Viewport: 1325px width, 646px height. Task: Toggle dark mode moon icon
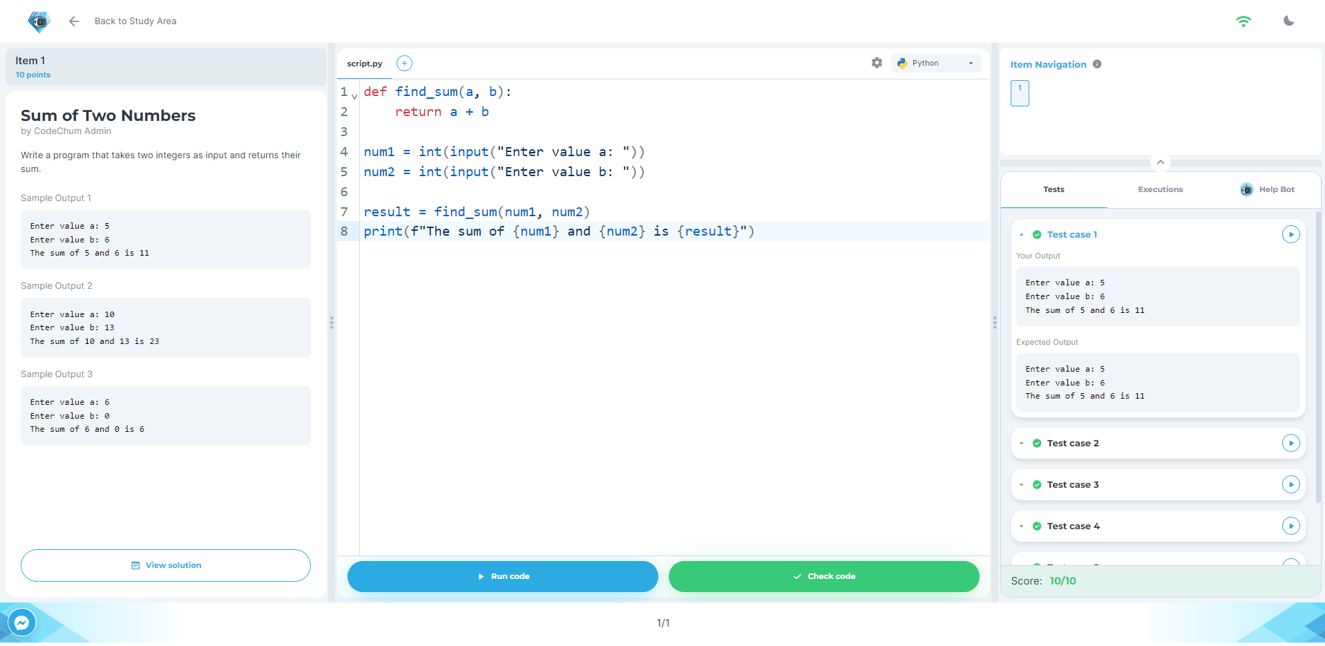tap(1288, 21)
